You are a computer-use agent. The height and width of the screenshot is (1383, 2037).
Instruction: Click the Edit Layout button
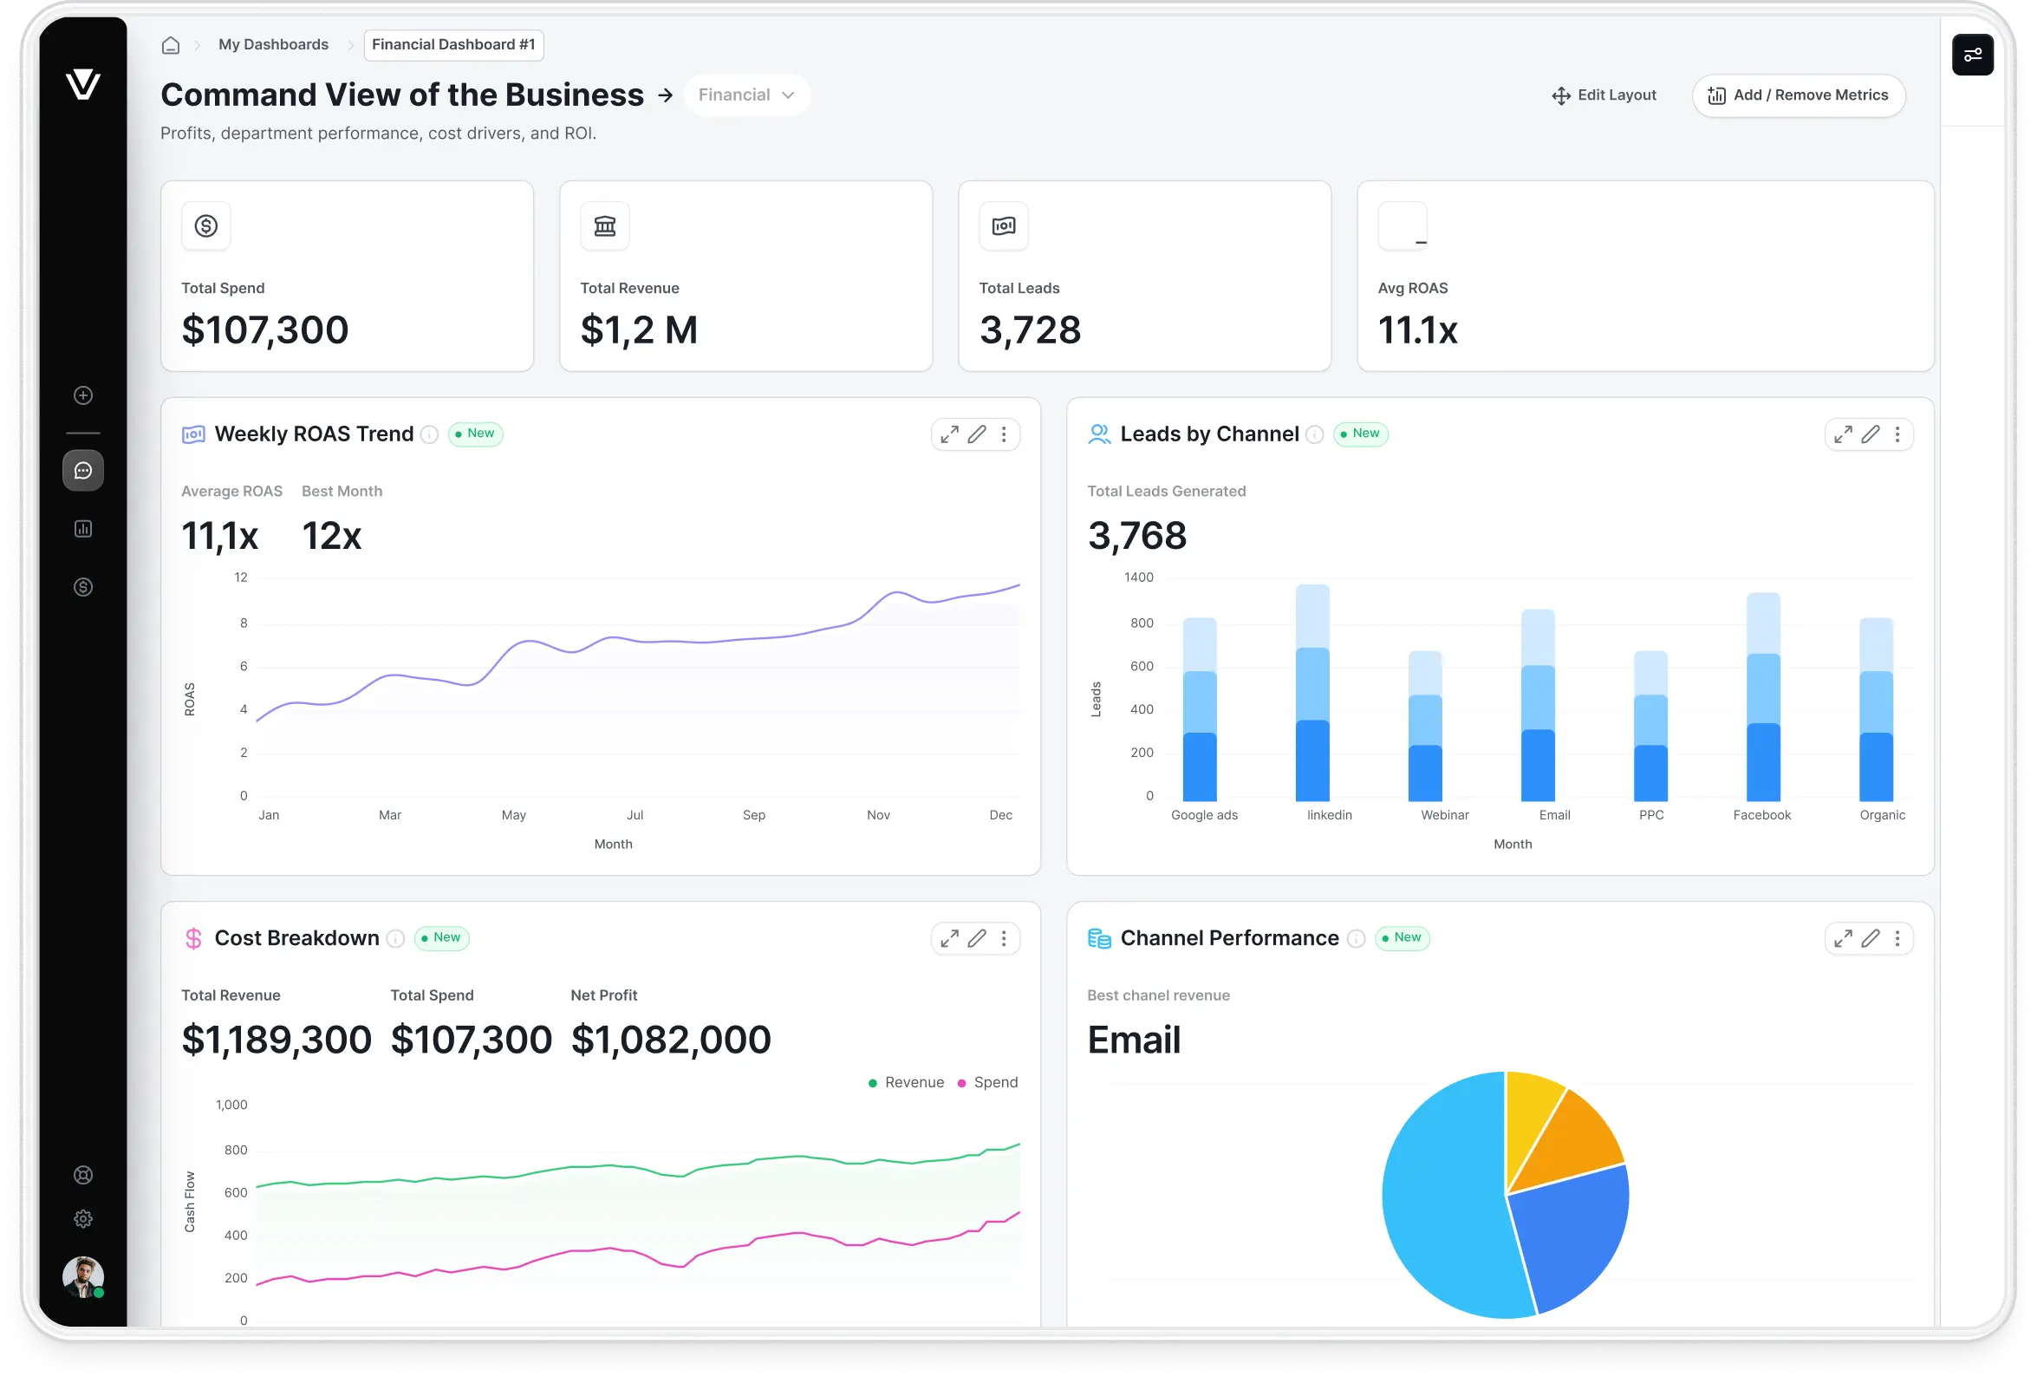(x=1604, y=95)
